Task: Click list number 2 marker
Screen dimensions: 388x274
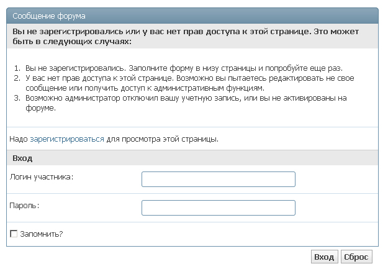Action: pyautogui.click(x=17, y=78)
